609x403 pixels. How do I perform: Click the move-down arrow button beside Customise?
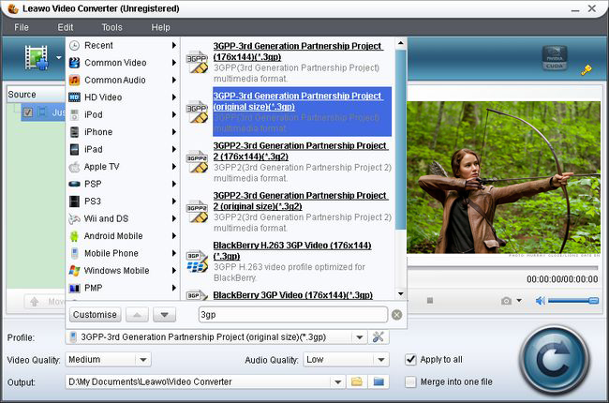[x=164, y=314]
